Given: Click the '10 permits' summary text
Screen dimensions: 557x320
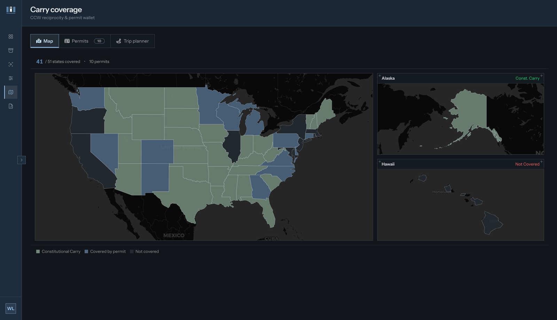Looking at the screenshot, I should pyautogui.click(x=99, y=62).
